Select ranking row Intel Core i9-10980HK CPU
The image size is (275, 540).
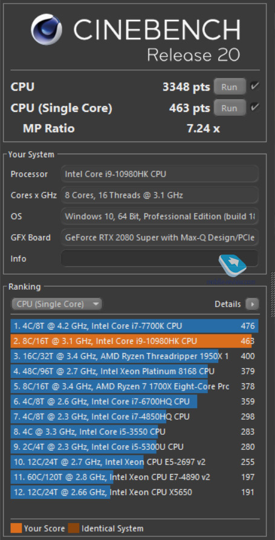click(135, 341)
